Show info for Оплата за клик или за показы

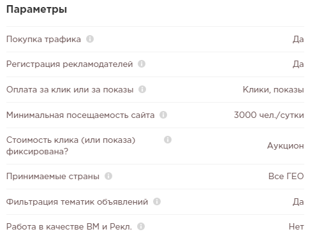(142, 89)
